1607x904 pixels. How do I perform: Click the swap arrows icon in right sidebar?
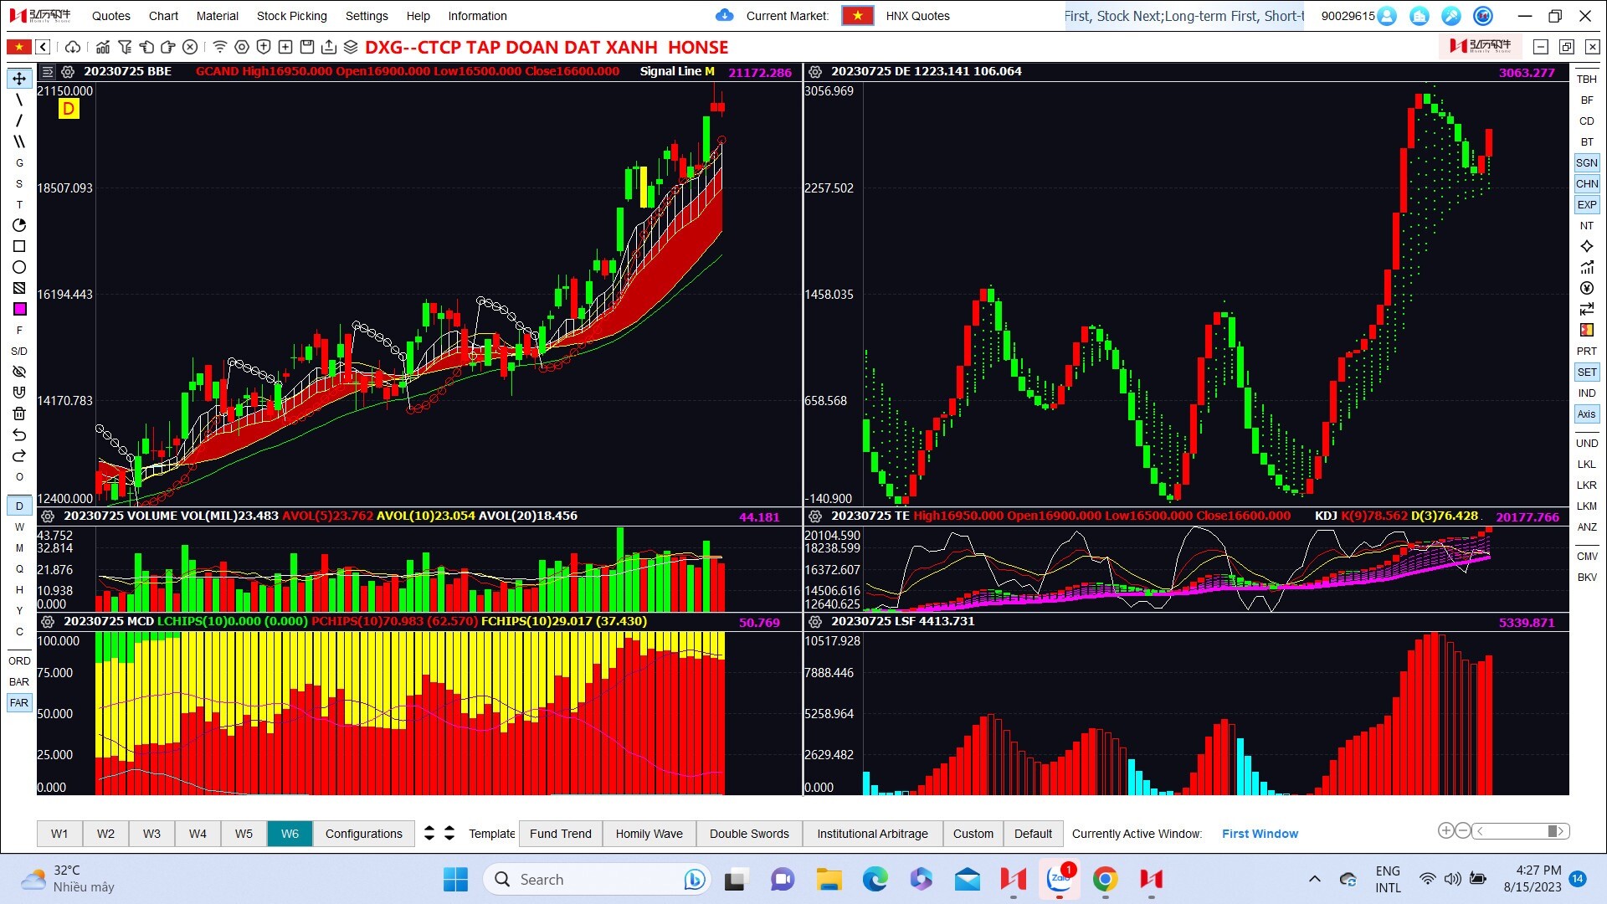[1587, 310]
